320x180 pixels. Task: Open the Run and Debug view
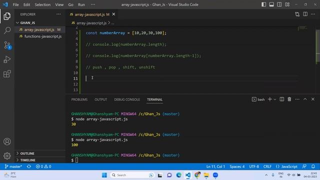click(7, 59)
